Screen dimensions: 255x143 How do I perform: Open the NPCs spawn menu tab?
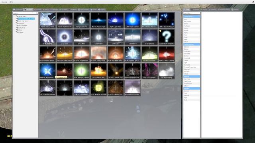46,10
